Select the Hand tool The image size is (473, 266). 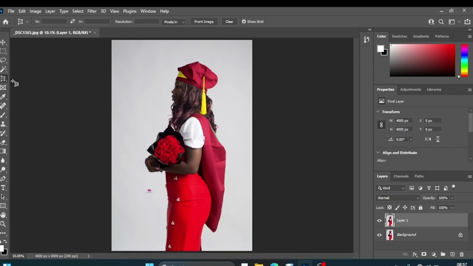point(3,215)
